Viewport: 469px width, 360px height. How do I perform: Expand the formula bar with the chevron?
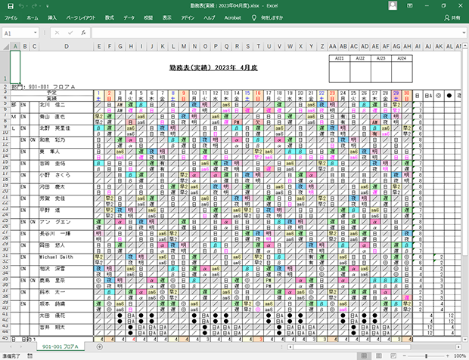point(464,33)
